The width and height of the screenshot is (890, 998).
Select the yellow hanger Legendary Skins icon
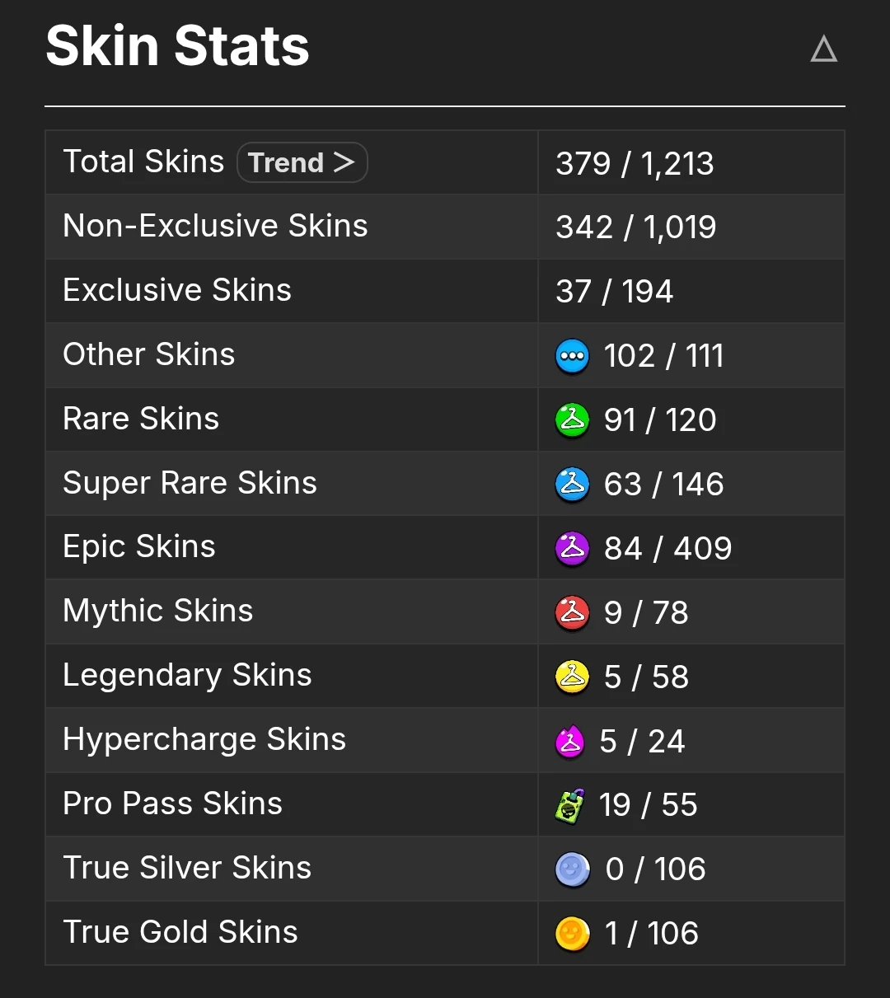[x=573, y=677]
